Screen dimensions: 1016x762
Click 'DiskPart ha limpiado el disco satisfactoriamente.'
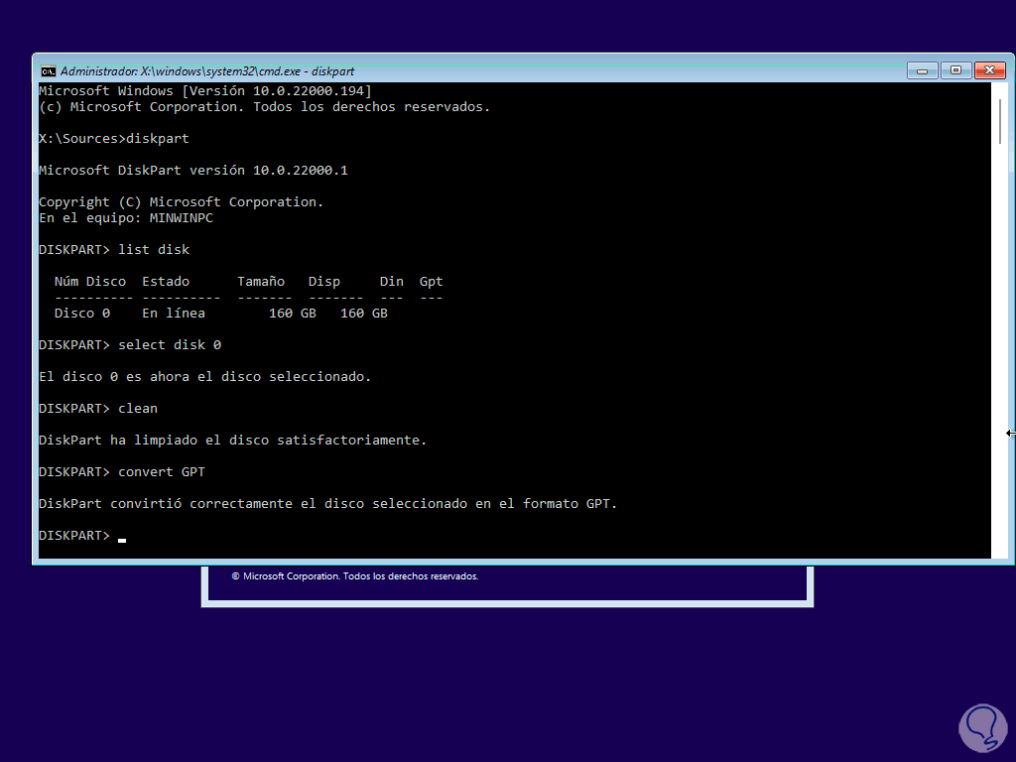[232, 441]
